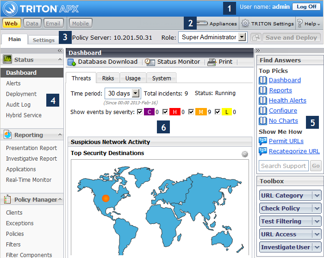
Task: Select the Email module tab
Action: tap(54, 23)
